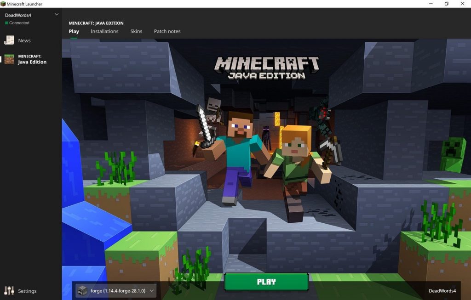The image size is (471, 300).
Task: View the Patch notes tab
Action: [167, 31]
